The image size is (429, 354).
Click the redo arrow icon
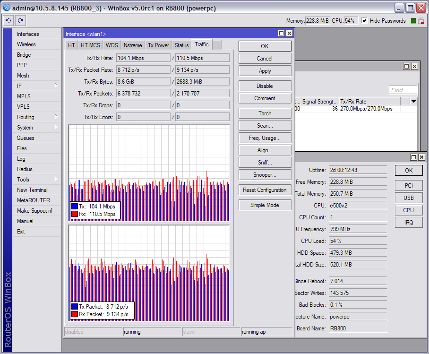tap(20, 20)
